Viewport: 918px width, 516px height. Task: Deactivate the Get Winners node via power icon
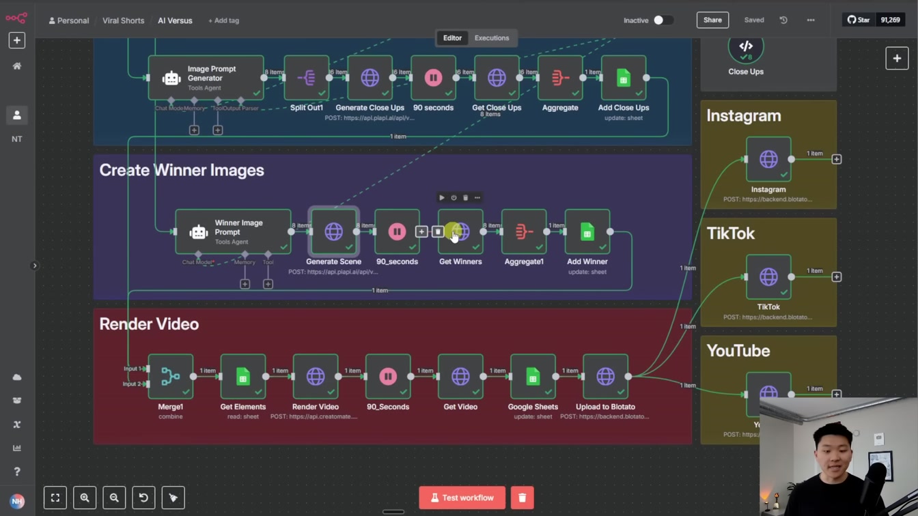(x=454, y=198)
